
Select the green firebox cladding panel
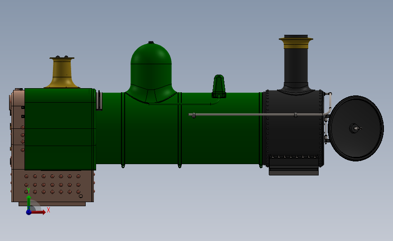coord(60,129)
